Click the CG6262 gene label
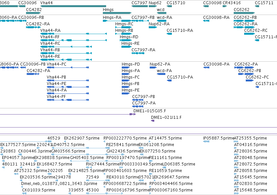Screen dimensions: 277x195 click(241, 9)
